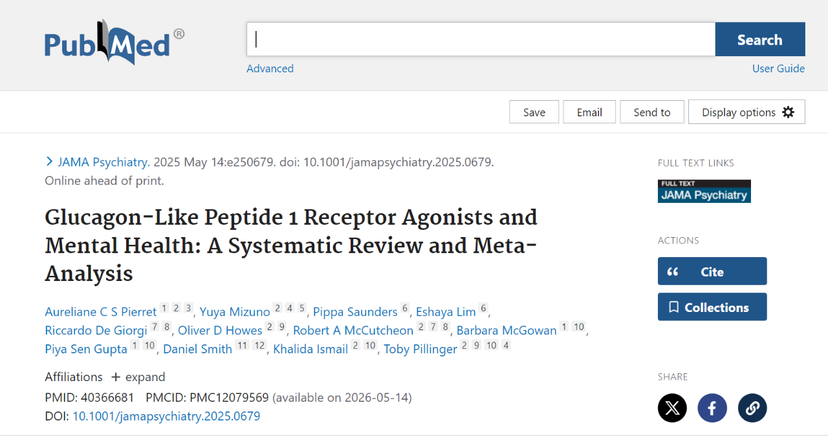Viewport: 828px width, 436px height.
Task: Open Display options gear menu
Action: [x=746, y=112]
